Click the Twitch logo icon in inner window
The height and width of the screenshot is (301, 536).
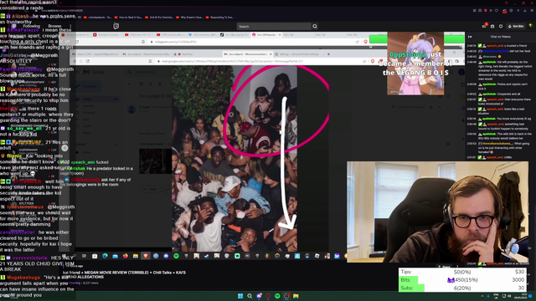(x=116, y=26)
